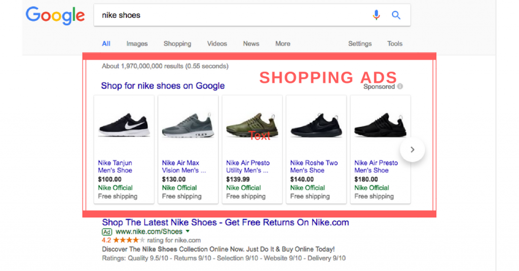Open the grey Nike Air Max Vision image
The width and height of the screenshot is (519, 271).
click(x=188, y=125)
